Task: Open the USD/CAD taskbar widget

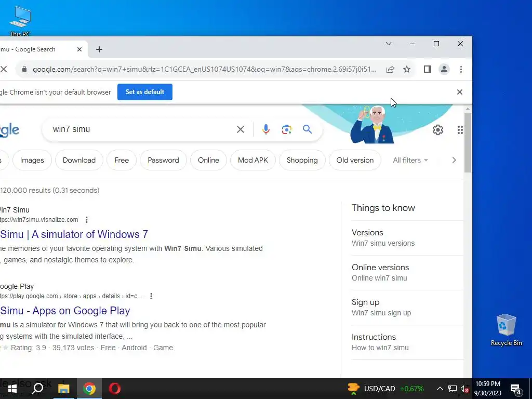Action: point(386,389)
